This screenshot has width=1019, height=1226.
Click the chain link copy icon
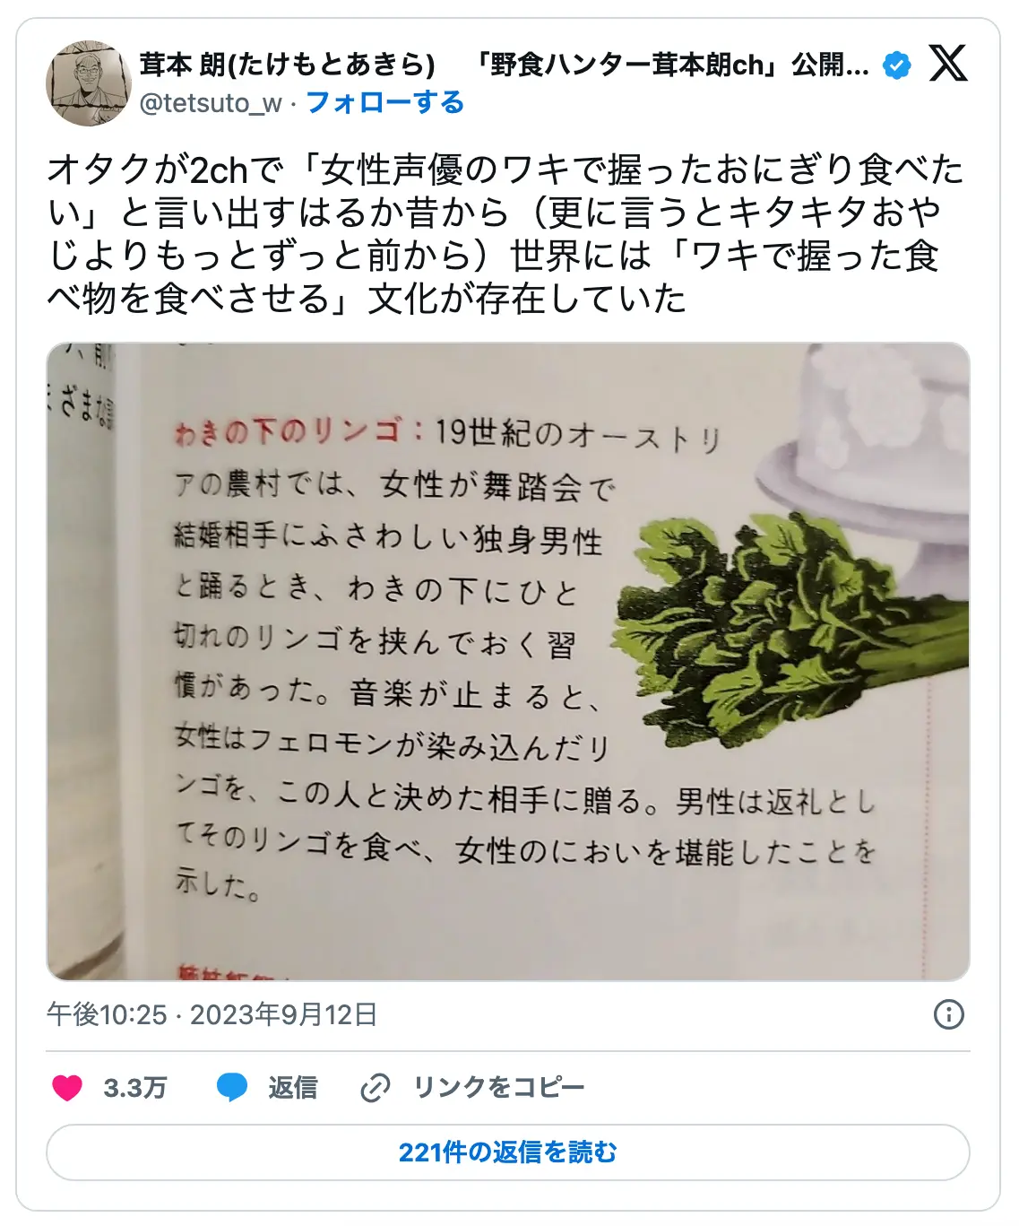coord(375,1088)
